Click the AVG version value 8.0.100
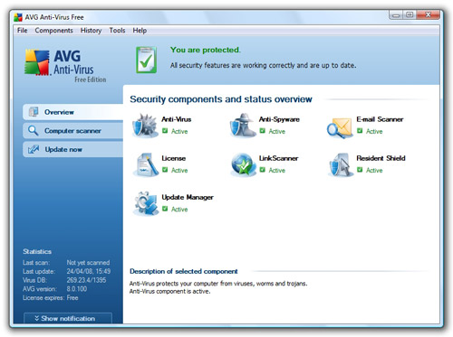453x337 pixels. point(77,289)
